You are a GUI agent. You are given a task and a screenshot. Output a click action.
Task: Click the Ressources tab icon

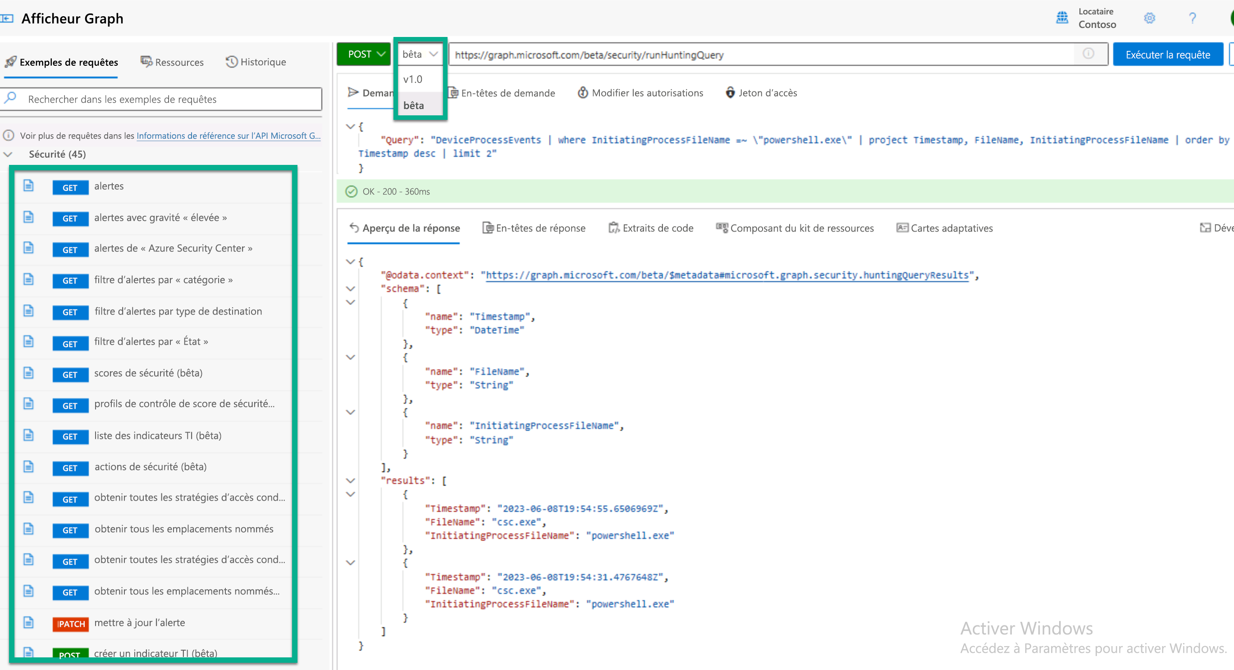(x=146, y=61)
